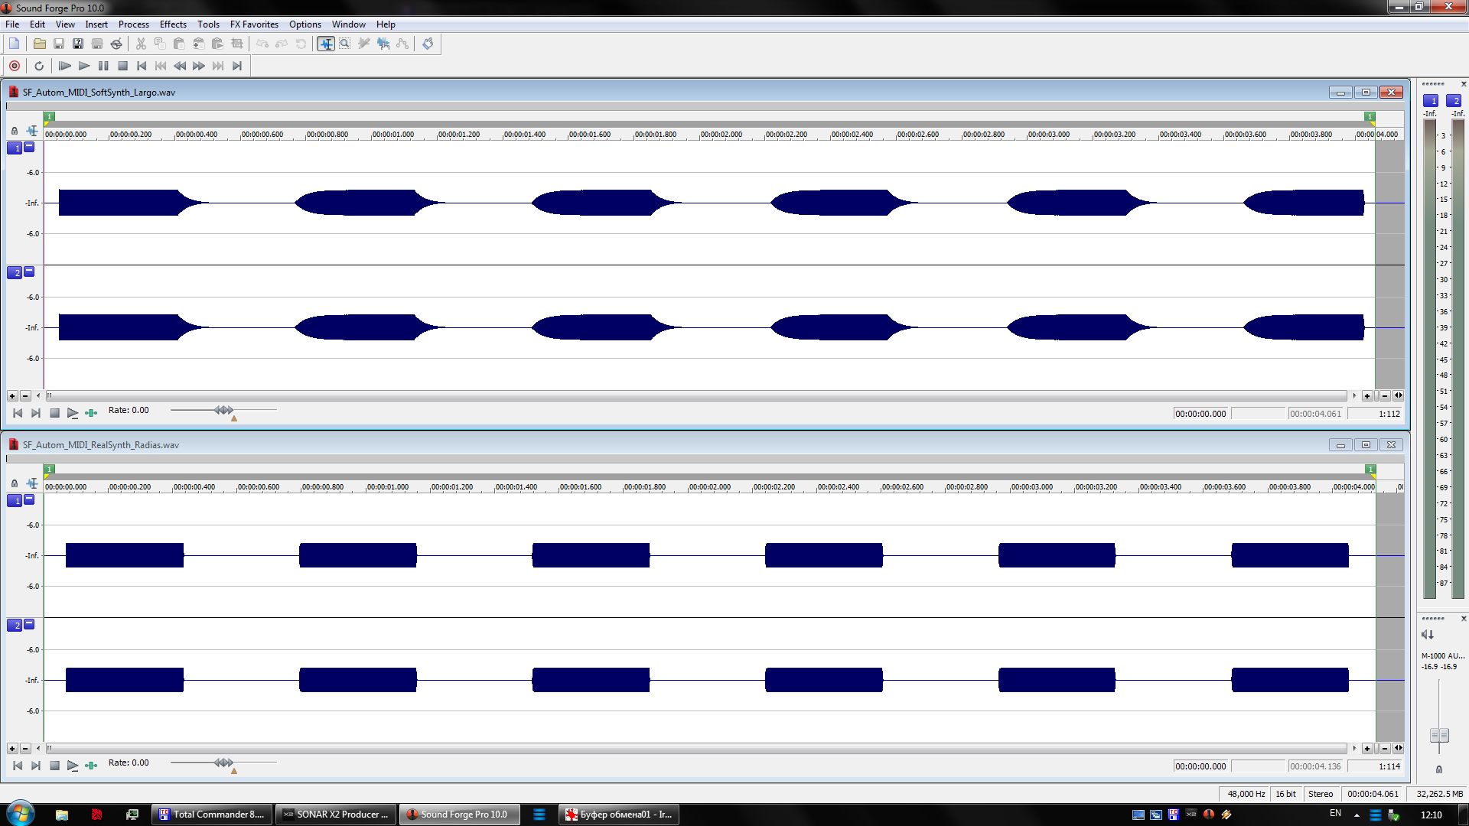Click Play All in the transport bar
This screenshot has height=826, width=1469.
pos(65,66)
